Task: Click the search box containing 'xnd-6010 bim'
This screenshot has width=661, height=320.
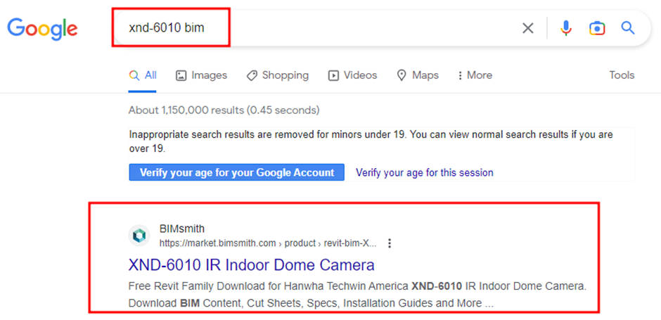Action: coord(316,28)
